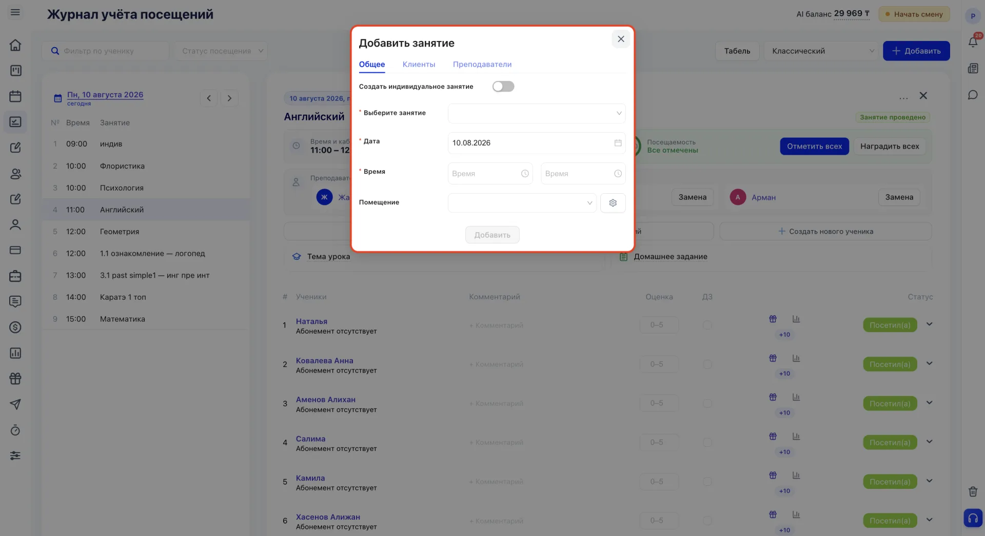Open the notifications bell icon
985x536 pixels.
973,42
